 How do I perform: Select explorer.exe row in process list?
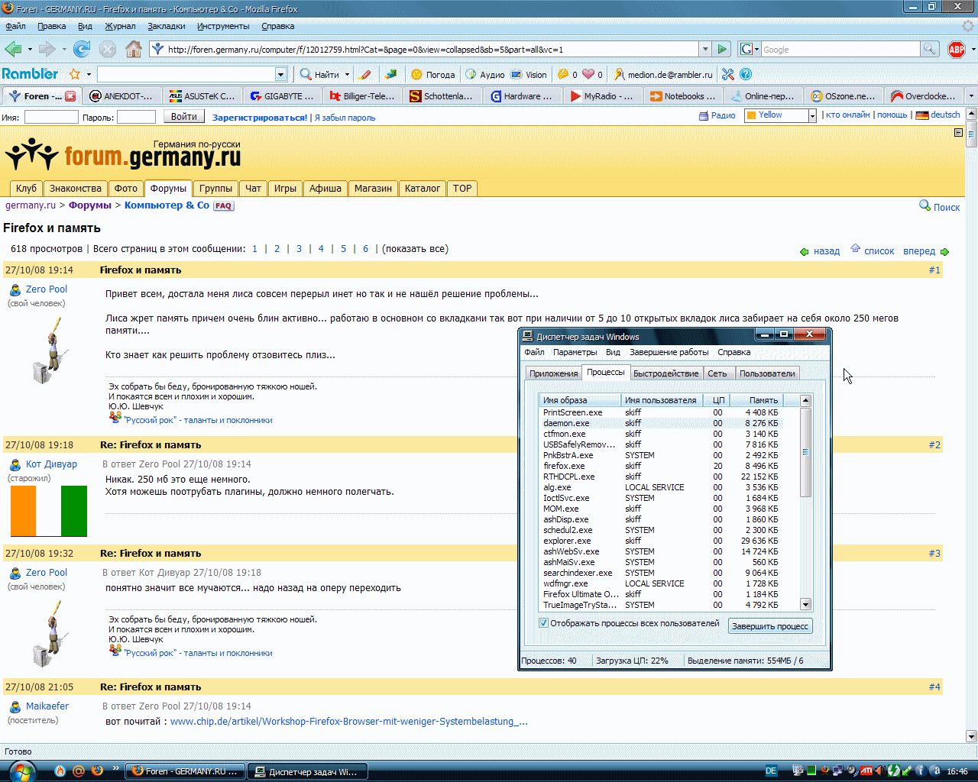coord(661,541)
